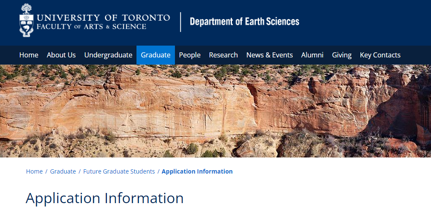Navigate to the Alumni page

[312, 55]
